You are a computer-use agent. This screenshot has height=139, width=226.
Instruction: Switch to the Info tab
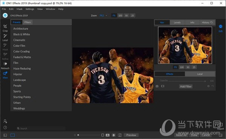[192, 23]
